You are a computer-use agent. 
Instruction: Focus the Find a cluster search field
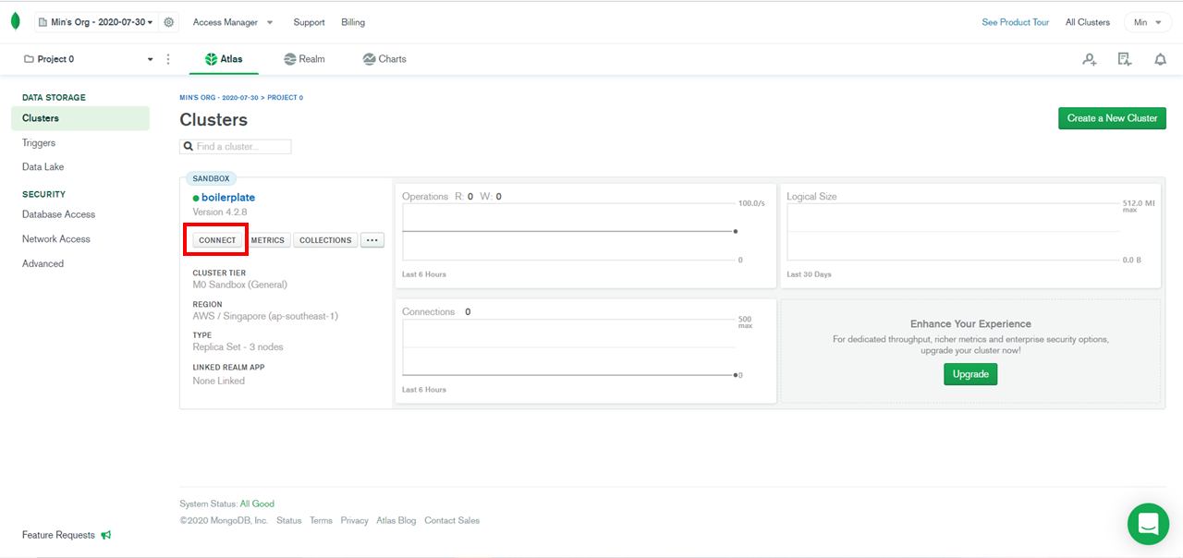coord(236,146)
